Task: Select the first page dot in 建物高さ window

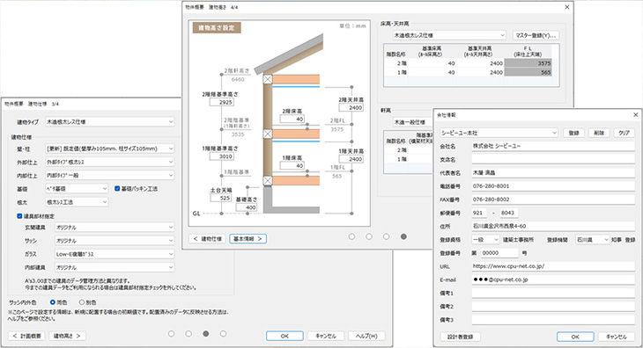Action: pyautogui.click(x=351, y=236)
